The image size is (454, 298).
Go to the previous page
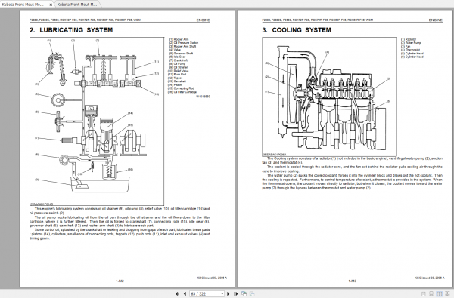tap(185, 294)
